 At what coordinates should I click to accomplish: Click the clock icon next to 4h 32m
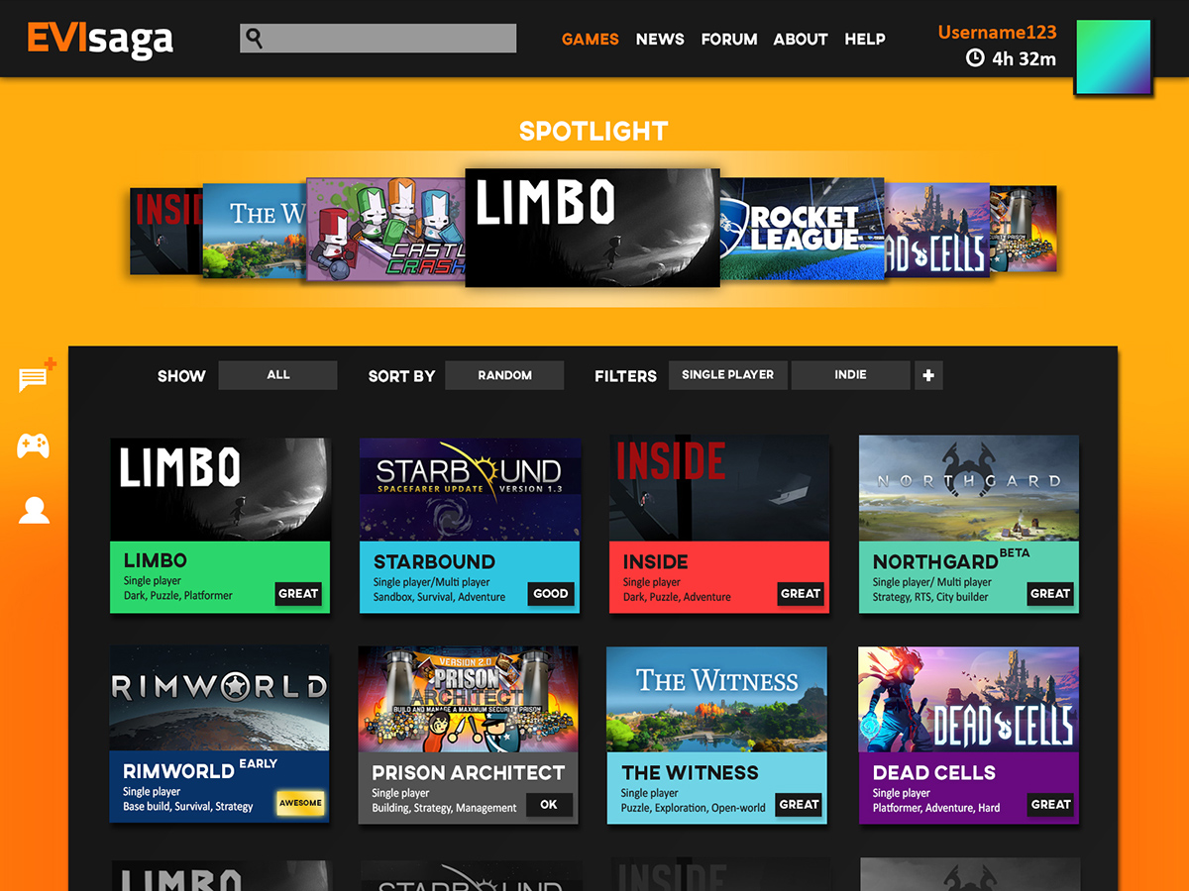click(x=975, y=58)
